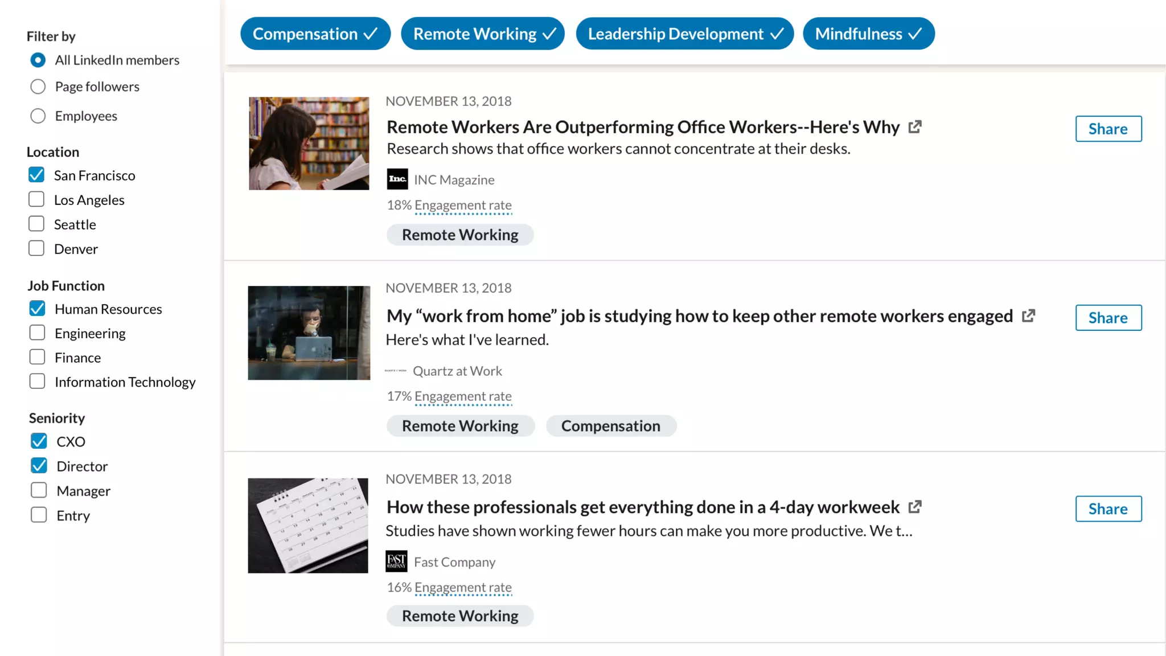Click the Fast Company logo icon
This screenshot has width=1166, height=656.
coord(396,561)
